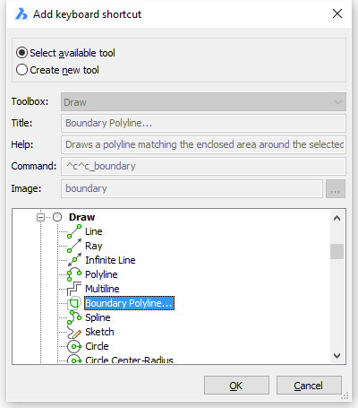Toggle the Draw toolbox radio circle

click(57, 217)
